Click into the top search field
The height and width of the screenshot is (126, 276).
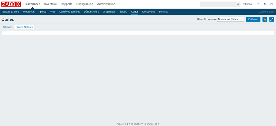tap(218, 4)
